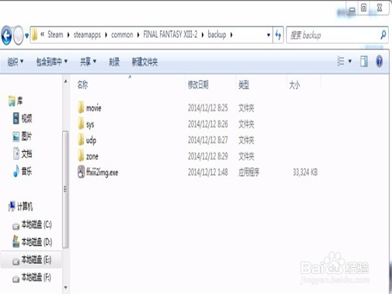The width and height of the screenshot is (392, 294).
Task: Change view with the view icon
Action: 341,61
